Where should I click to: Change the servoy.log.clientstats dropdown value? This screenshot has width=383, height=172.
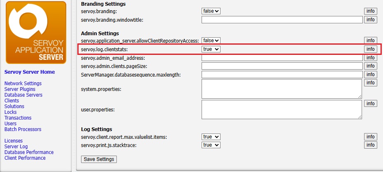(x=211, y=49)
